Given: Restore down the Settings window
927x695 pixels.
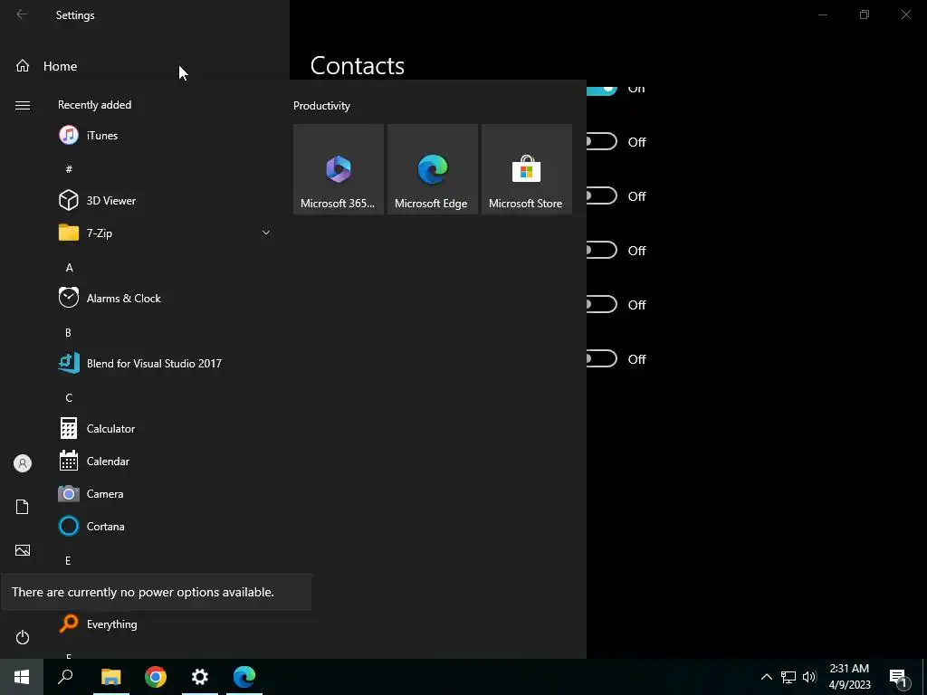Looking at the screenshot, I should pos(865,14).
